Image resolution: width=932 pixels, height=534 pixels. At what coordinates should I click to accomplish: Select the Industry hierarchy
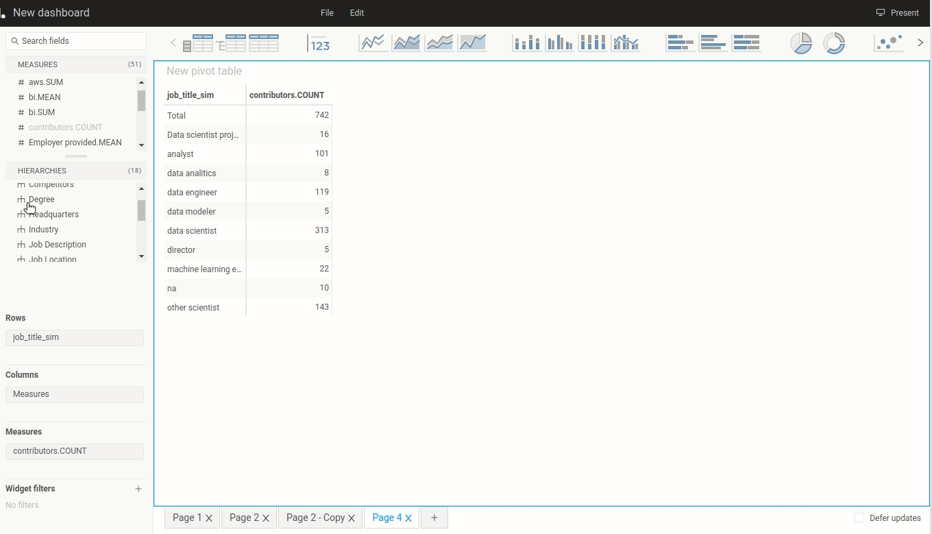click(43, 230)
